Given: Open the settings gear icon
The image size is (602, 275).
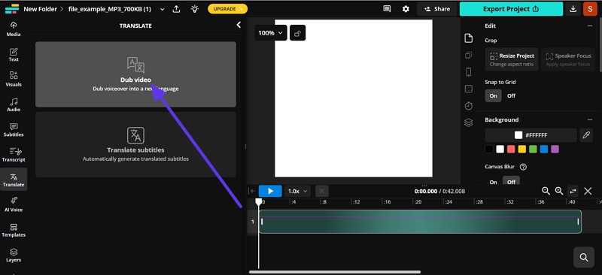Looking at the screenshot, I should tap(406, 9).
